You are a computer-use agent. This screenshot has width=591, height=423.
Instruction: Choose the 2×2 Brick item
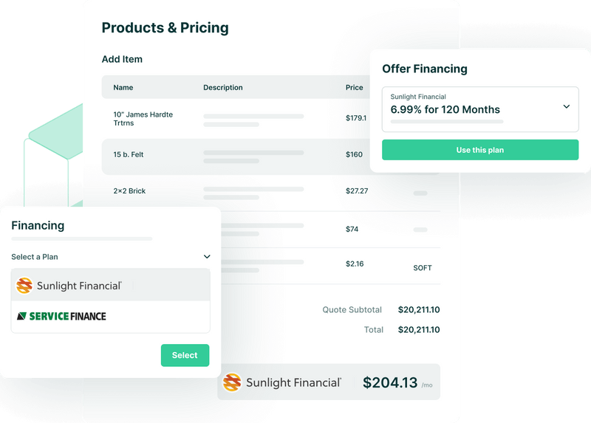129,191
